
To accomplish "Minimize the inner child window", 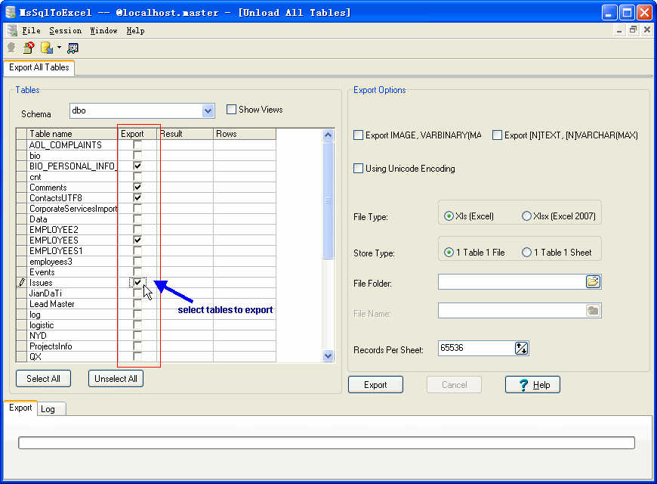I will click(619, 29).
